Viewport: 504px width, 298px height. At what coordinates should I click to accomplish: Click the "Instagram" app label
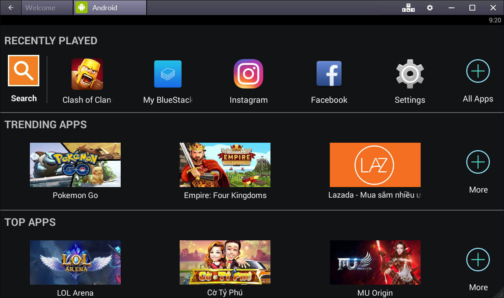(248, 100)
